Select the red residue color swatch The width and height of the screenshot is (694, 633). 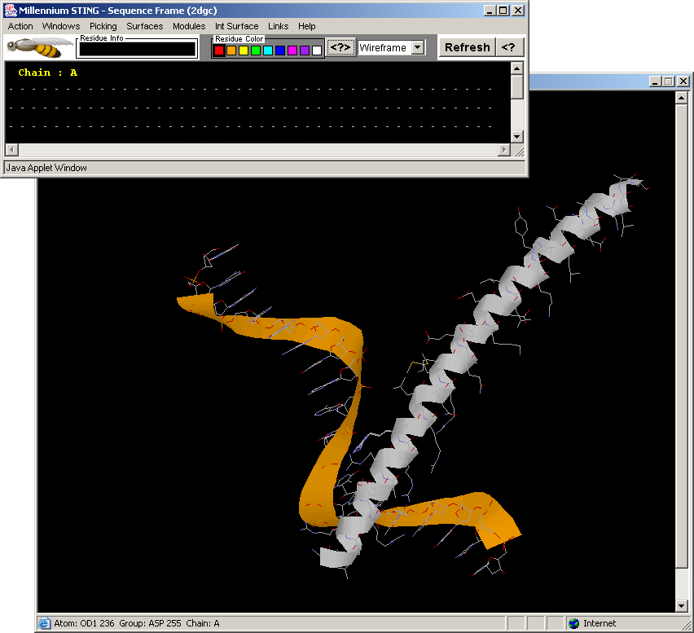pos(219,51)
